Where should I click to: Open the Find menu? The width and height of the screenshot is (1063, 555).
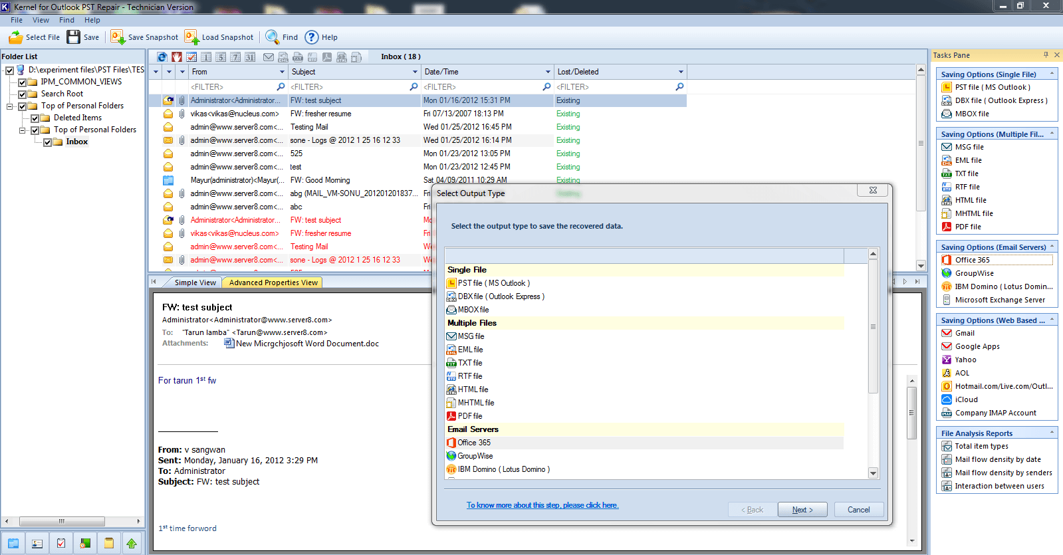[66, 20]
